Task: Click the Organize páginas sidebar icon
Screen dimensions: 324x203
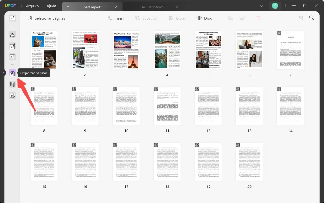Action: (x=12, y=73)
